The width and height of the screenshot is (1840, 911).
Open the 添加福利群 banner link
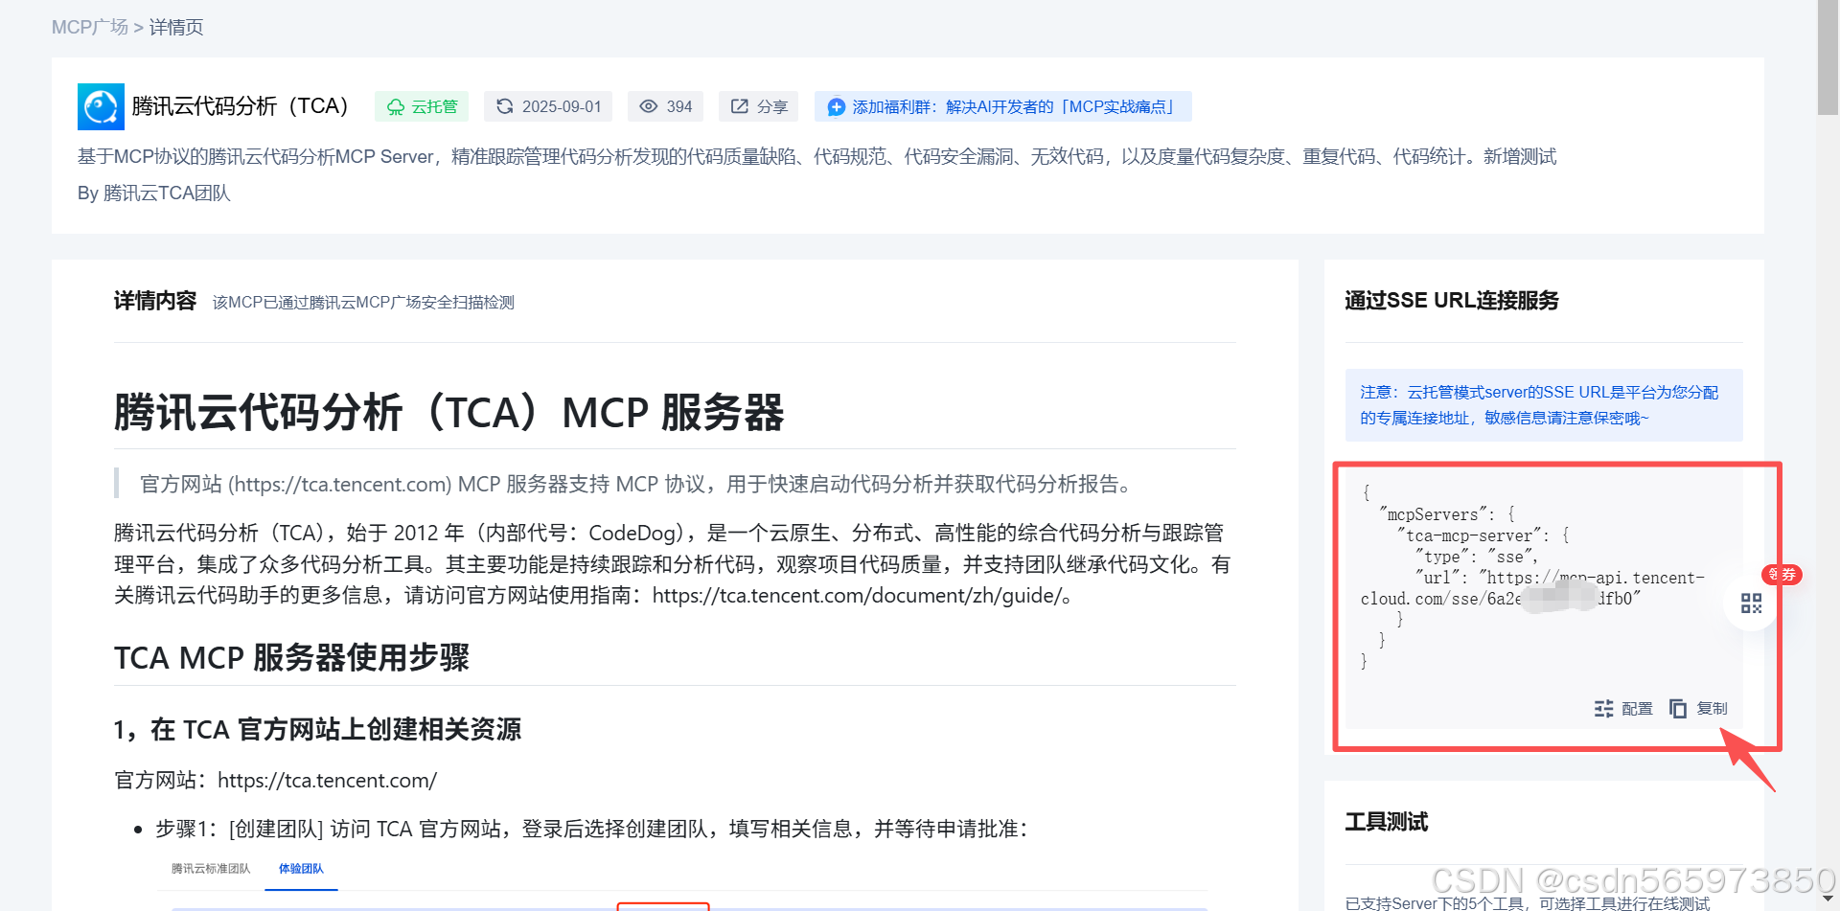(x=1002, y=106)
